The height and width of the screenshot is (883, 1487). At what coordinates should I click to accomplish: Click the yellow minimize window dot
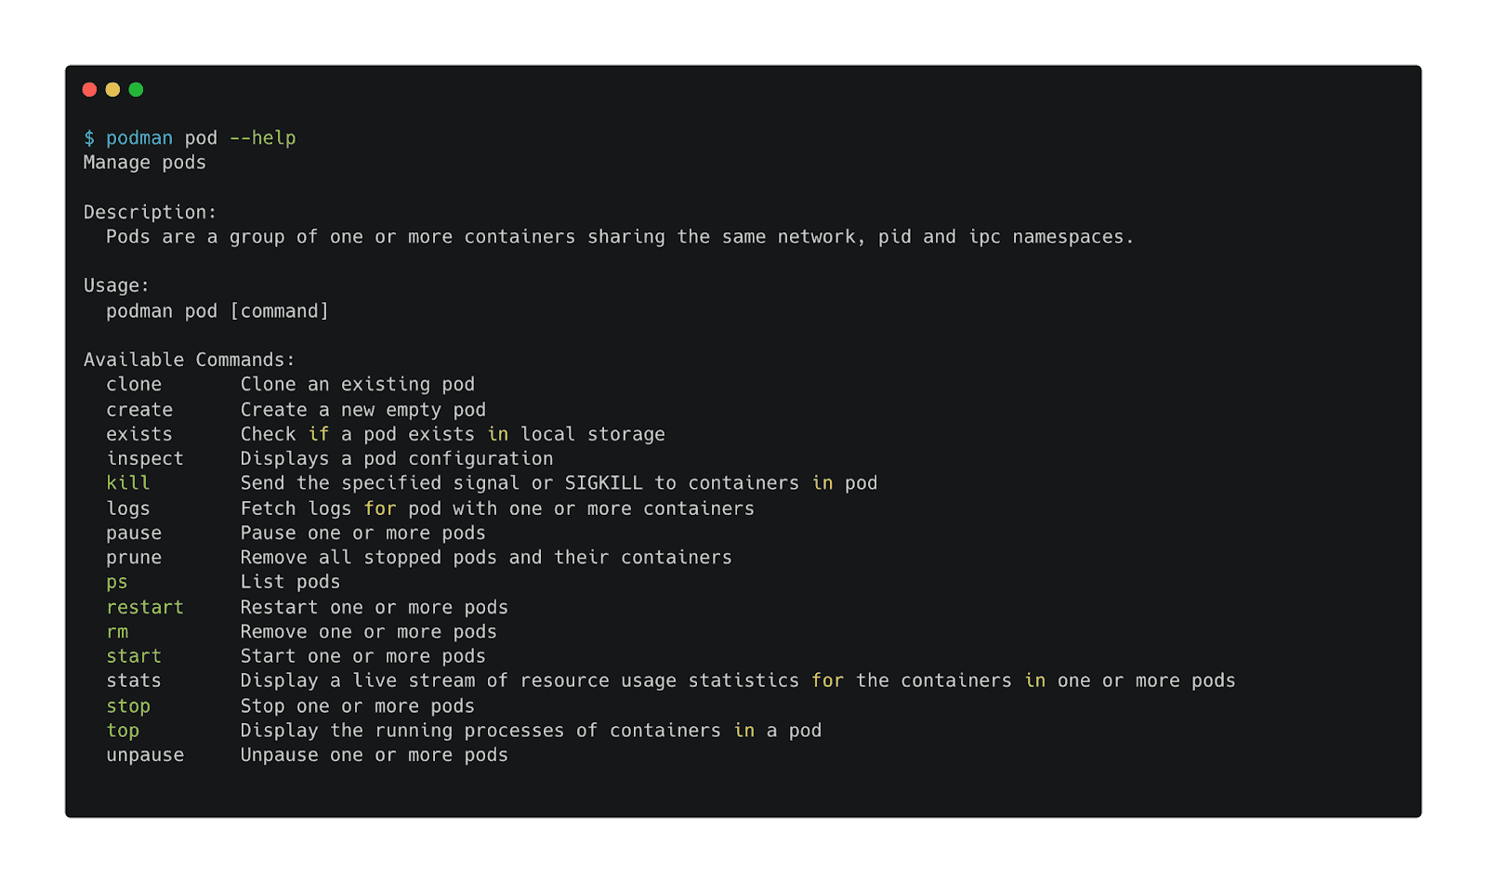(x=112, y=89)
